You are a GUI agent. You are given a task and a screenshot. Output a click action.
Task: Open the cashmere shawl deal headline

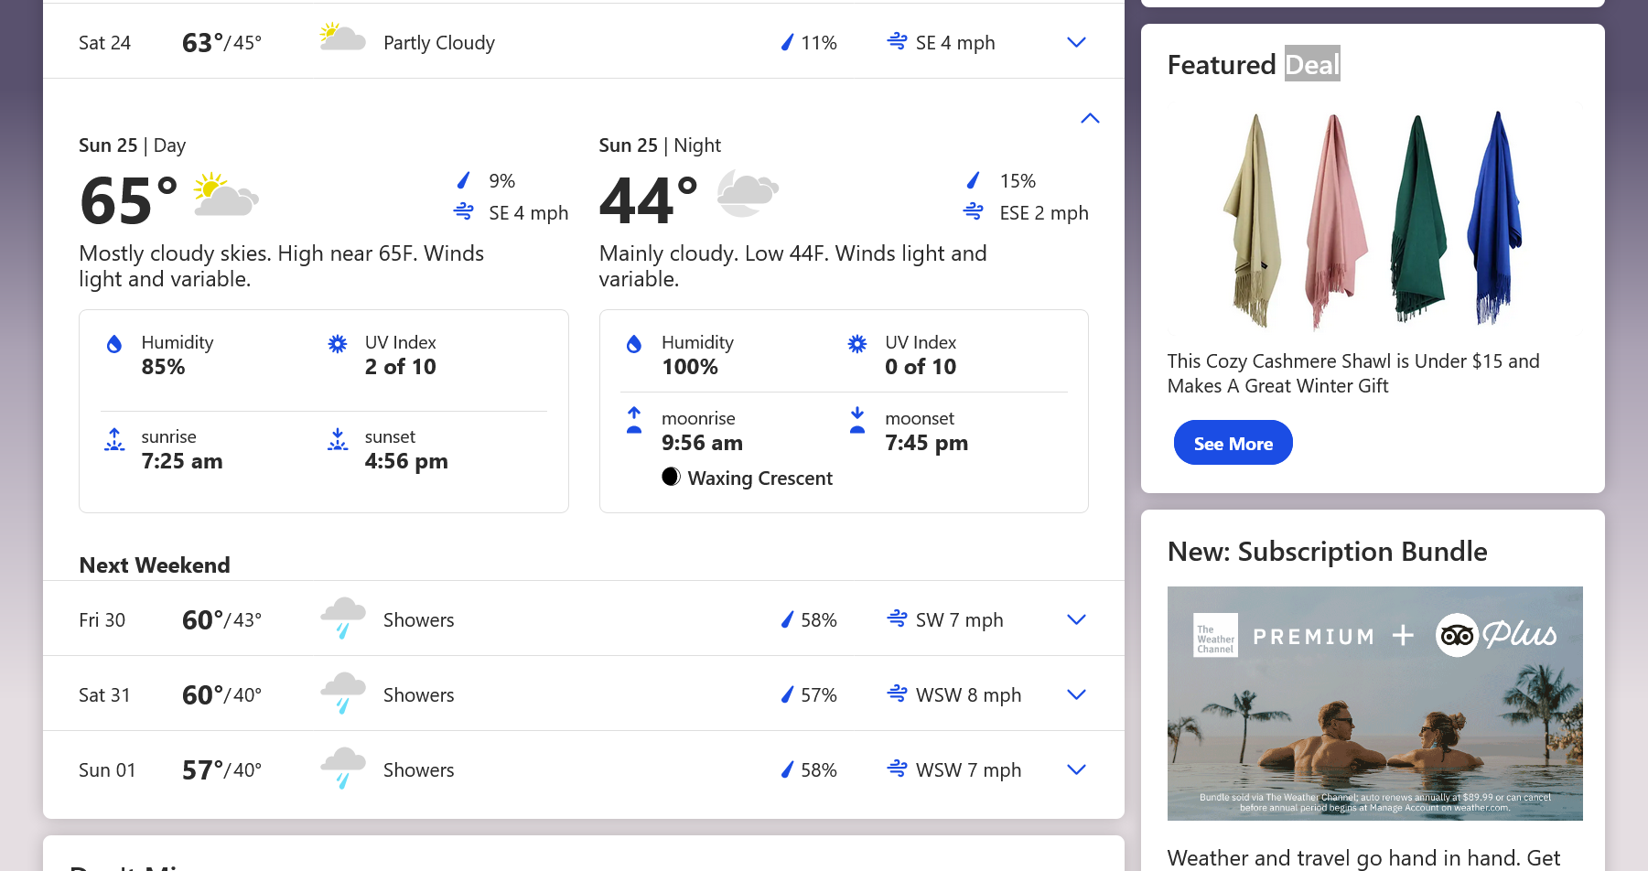coord(1352,373)
